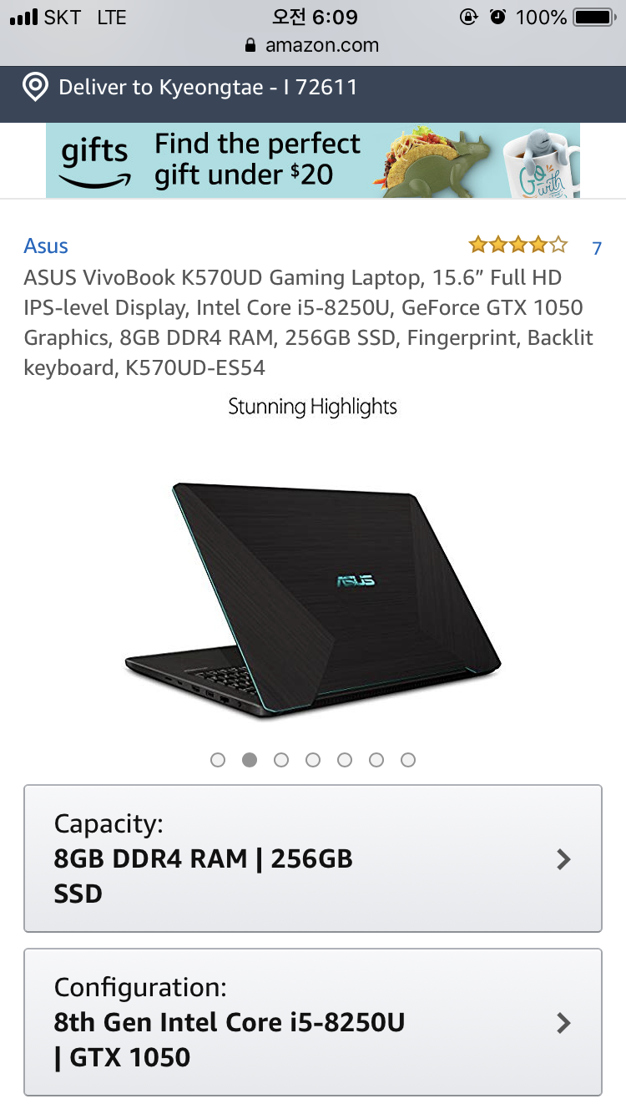Image resolution: width=626 pixels, height=1114 pixels.
Task: Open the gifts under $20 banner
Action: tap(313, 160)
